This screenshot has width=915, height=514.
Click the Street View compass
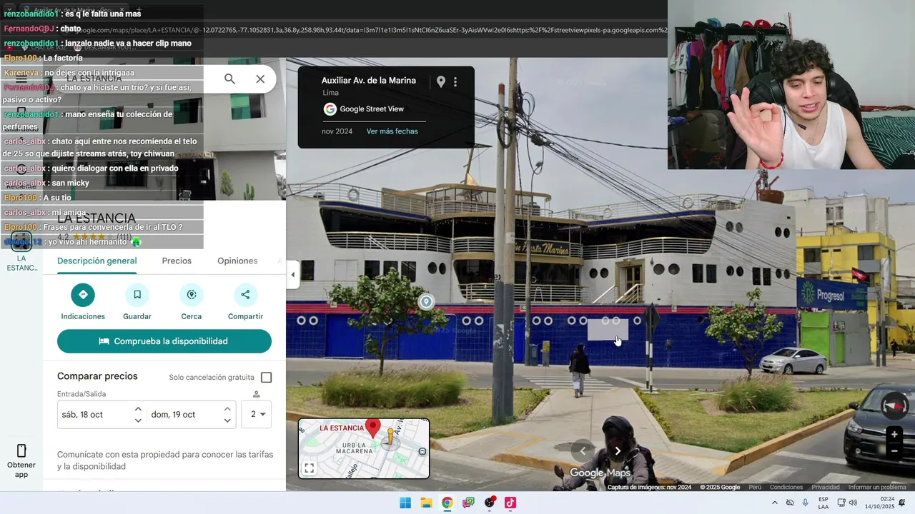pyautogui.click(x=894, y=405)
